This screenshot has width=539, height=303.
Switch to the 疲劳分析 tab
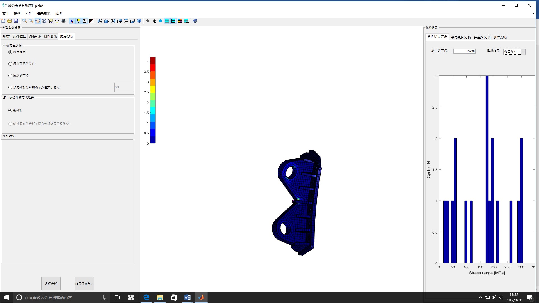[x=67, y=36]
